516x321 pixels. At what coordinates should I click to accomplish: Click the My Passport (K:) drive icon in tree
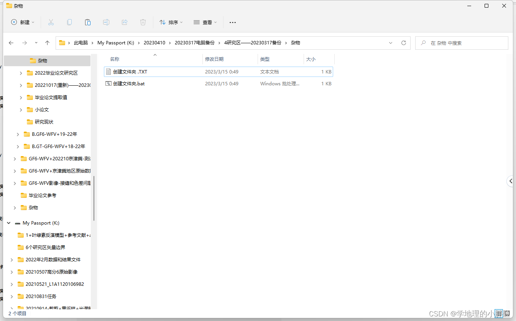[17, 223]
